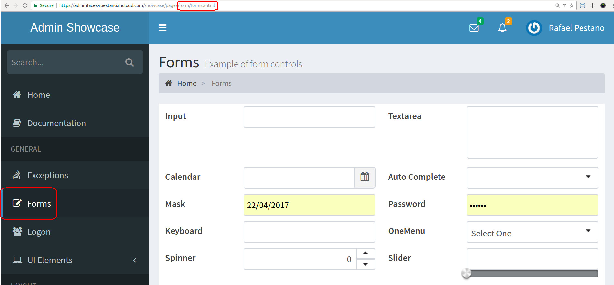Screen dimensions: 614x285
Task: Click the OneMenu label
Action: pos(406,231)
